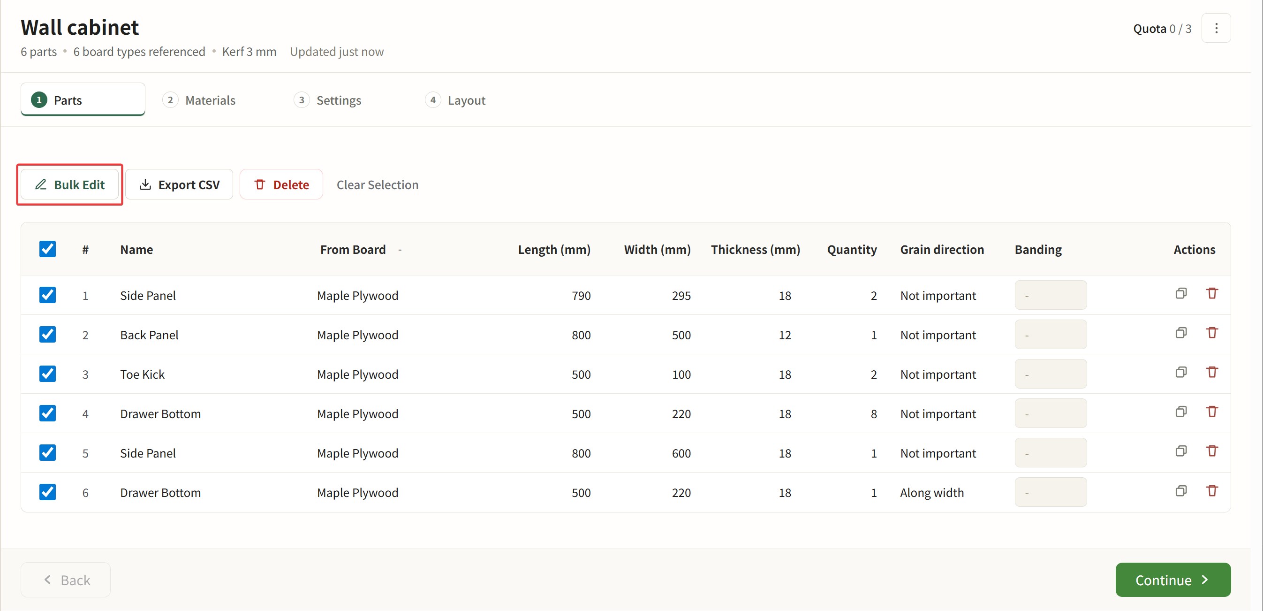Duplicate the Toe Kick part

pos(1180,373)
